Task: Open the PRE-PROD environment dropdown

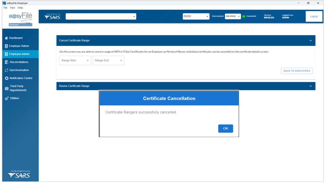Action: pos(233,16)
